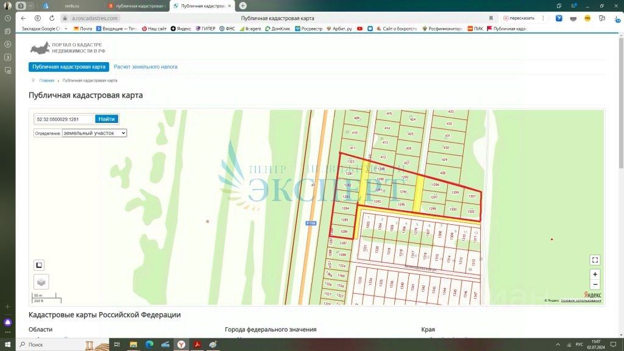Expand Закладки Google Chrome bookmarks folder
Viewport: 624px width, 351px height.
click(x=44, y=29)
